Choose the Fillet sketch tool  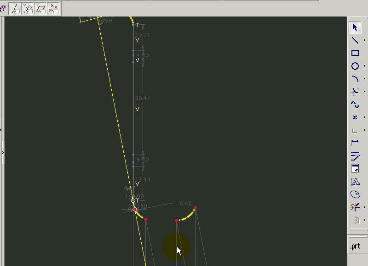click(x=355, y=91)
